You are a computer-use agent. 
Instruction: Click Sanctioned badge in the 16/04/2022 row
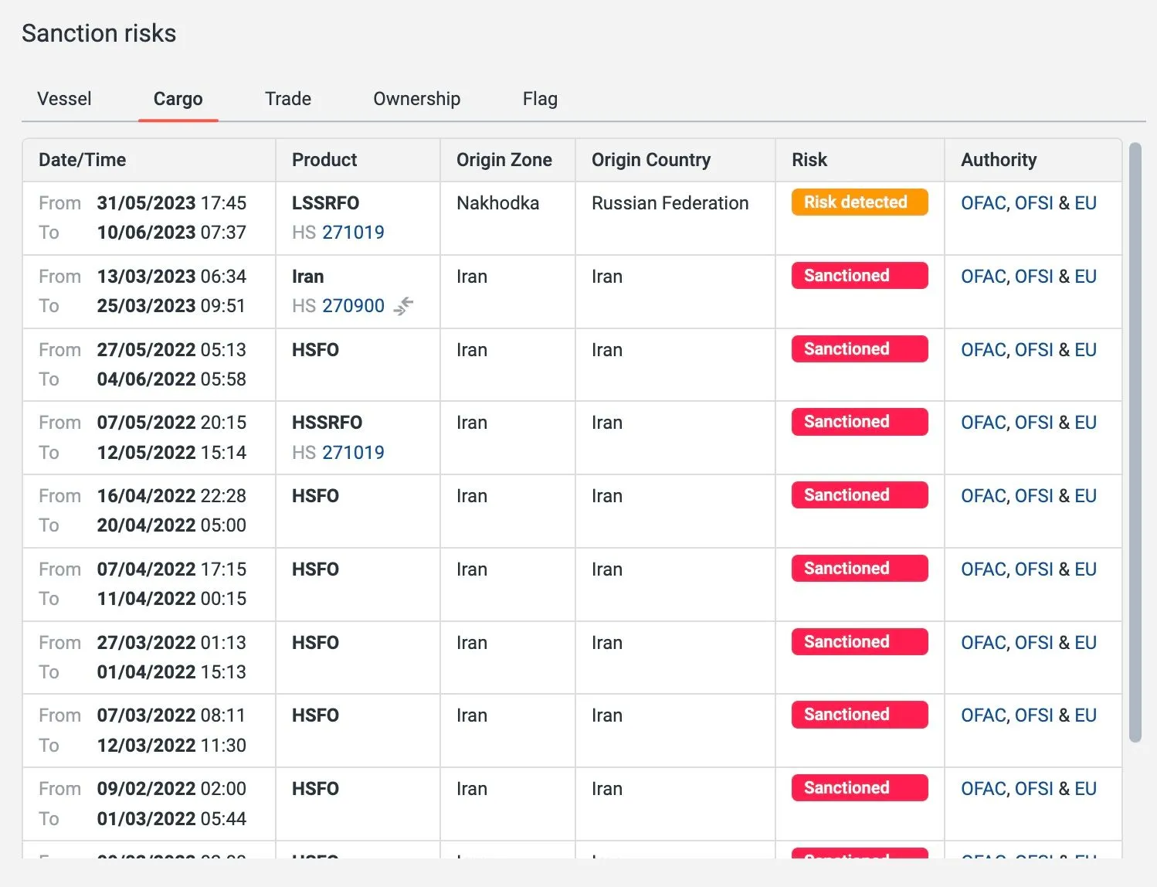(x=860, y=495)
